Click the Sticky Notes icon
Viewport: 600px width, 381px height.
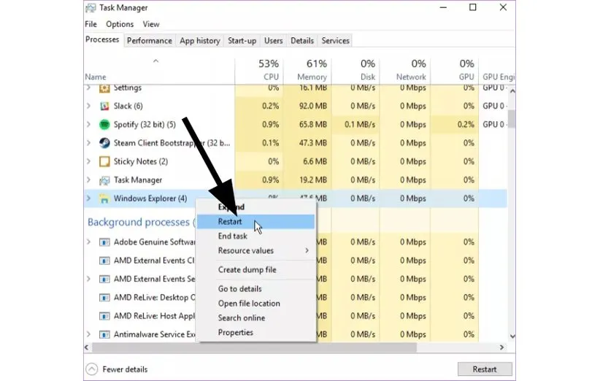(104, 161)
